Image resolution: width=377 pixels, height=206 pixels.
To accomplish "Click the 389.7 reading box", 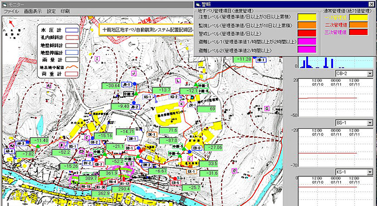I will 88,179.
